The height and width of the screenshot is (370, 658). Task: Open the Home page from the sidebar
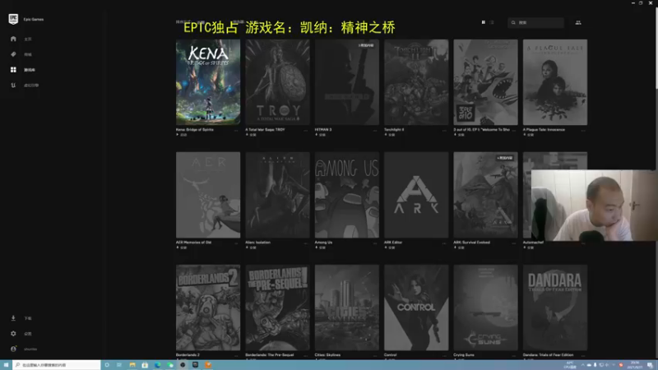tap(13, 39)
